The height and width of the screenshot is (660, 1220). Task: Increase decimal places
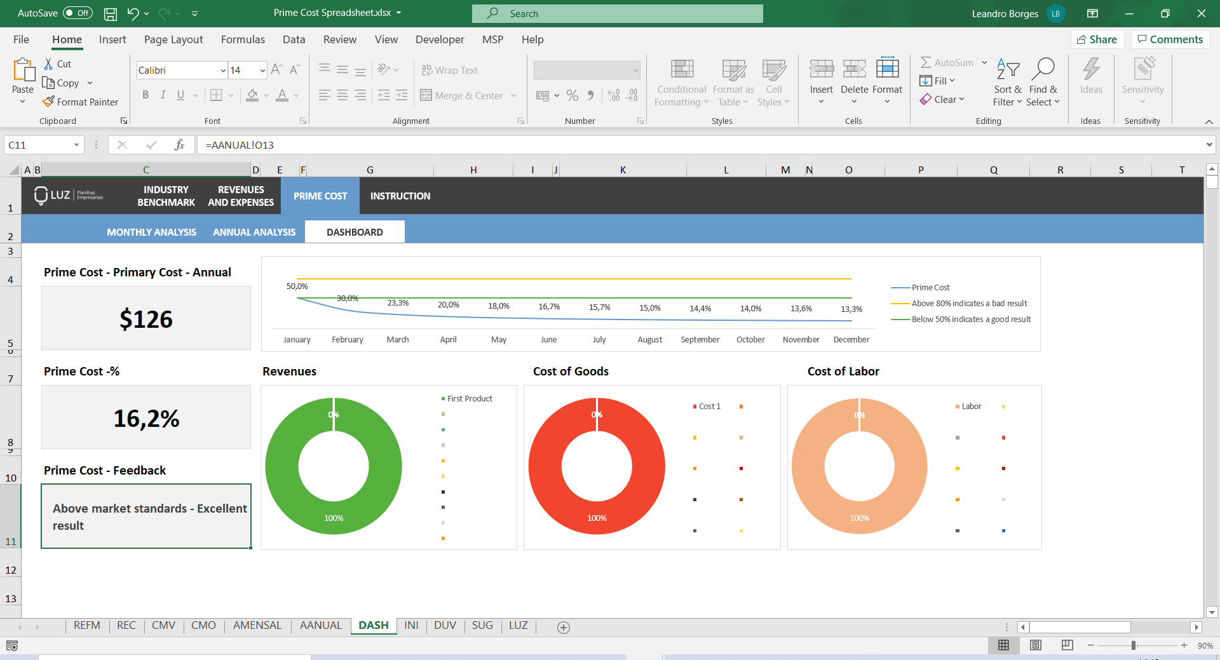click(613, 95)
